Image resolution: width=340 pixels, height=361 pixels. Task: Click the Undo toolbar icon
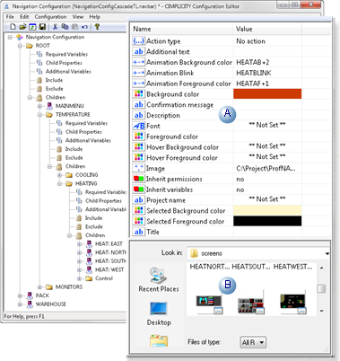click(84, 27)
